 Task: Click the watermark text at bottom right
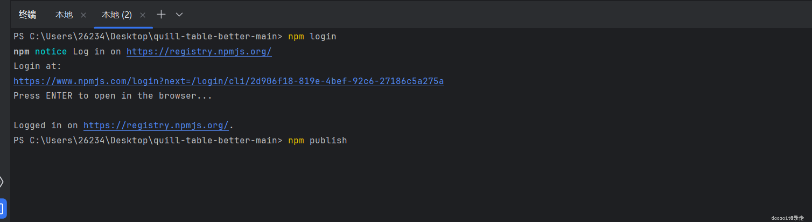(x=787, y=218)
